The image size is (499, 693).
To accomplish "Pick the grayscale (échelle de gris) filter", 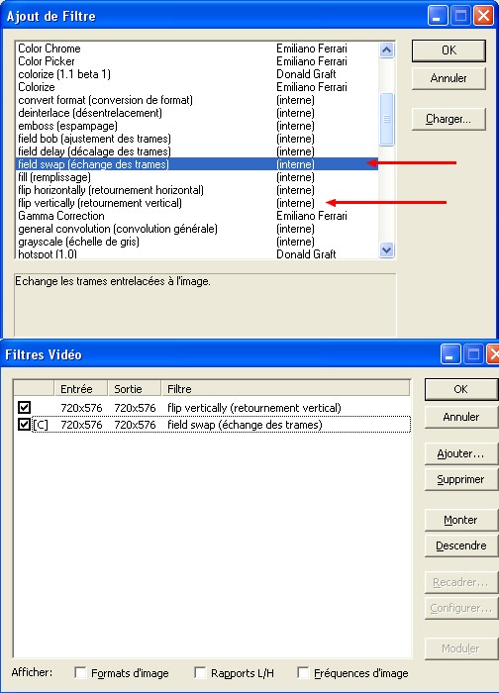I will tap(197, 242).
